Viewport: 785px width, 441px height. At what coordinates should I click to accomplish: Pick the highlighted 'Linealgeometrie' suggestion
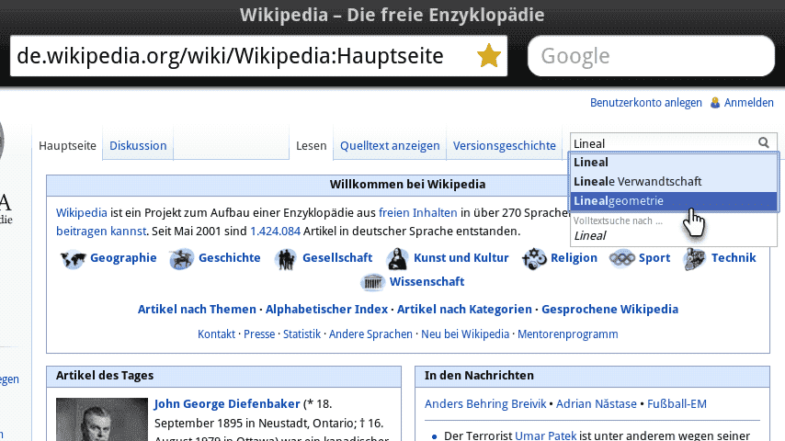pos(674,200)
